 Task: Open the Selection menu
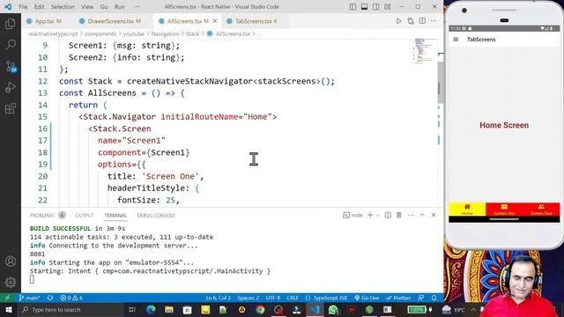(x=63, y=7)
